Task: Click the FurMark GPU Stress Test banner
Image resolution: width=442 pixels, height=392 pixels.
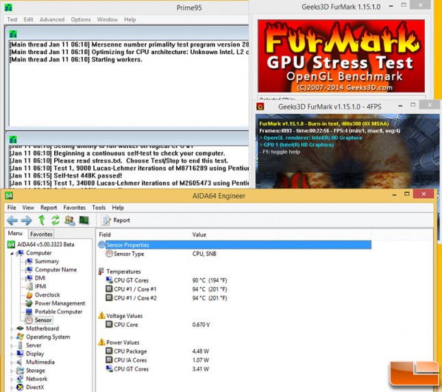Action: coord(341,56)
